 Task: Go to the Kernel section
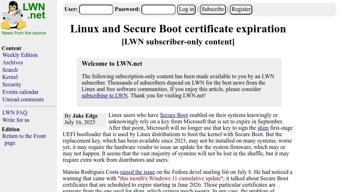tap(10, 77)
